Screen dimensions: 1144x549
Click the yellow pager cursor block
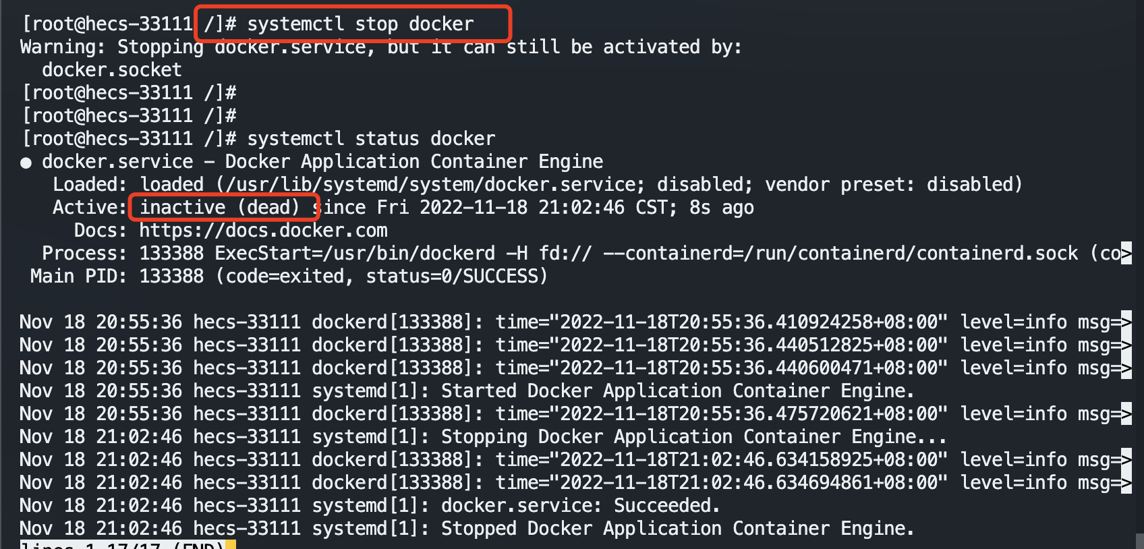click(231, 544)
